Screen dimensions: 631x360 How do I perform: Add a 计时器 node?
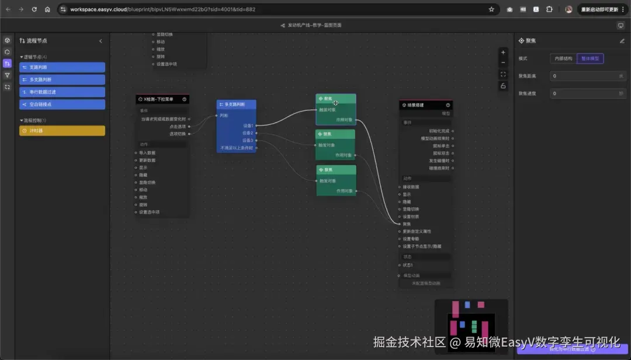click(63, 131)
